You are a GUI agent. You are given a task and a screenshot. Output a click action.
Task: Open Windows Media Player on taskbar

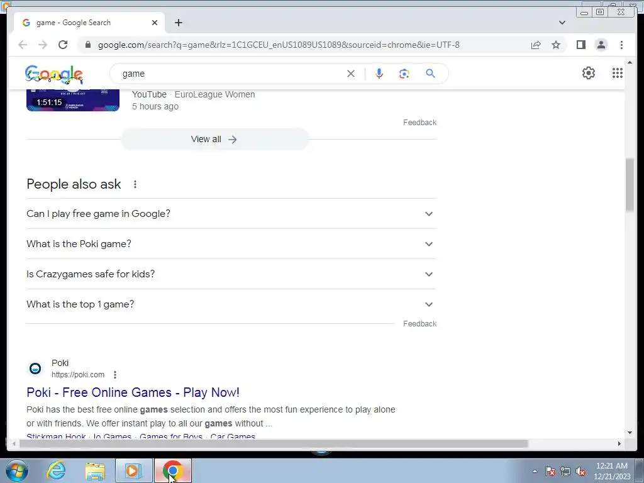click(x=133, y=470)
